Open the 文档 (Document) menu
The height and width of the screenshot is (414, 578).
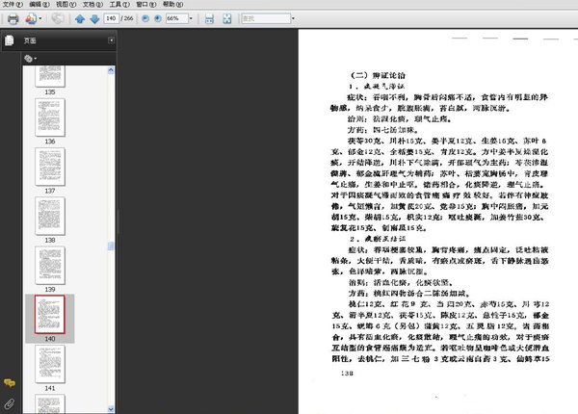click(x=92, y=4)
